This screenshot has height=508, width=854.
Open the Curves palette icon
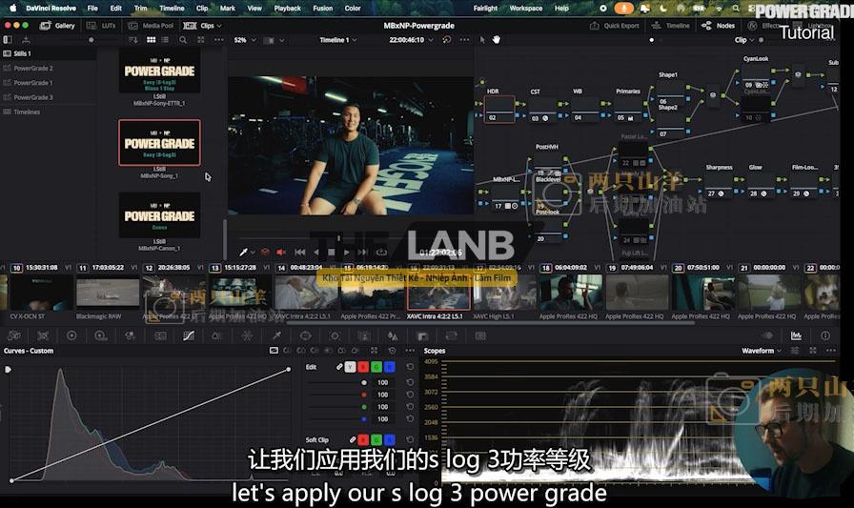[x=188, y=335]
